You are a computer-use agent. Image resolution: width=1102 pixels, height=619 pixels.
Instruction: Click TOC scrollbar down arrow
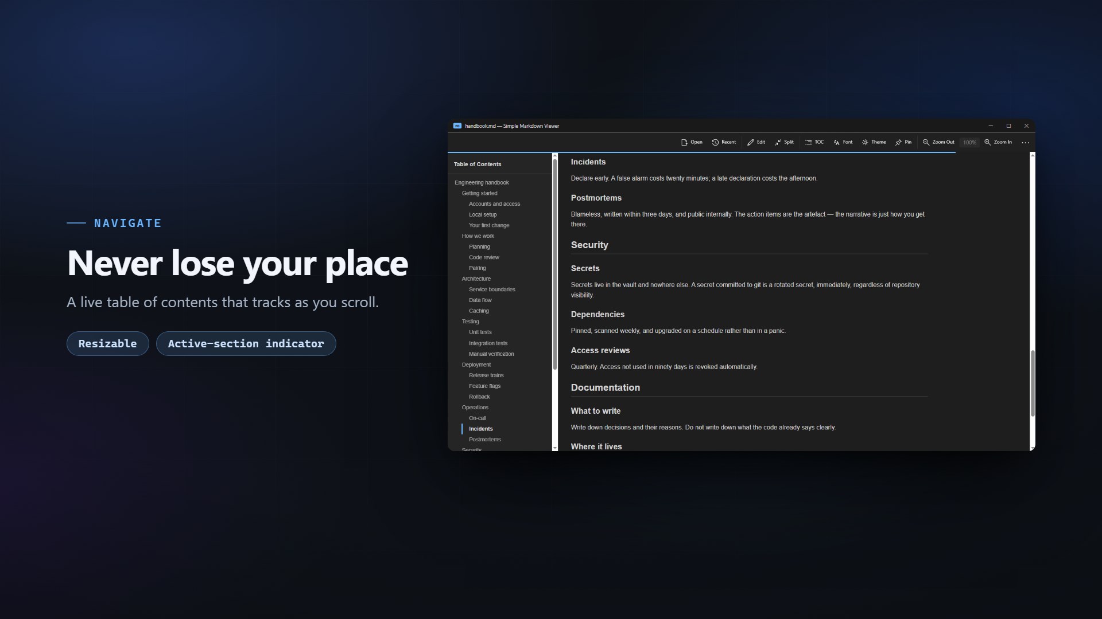pyautogui.click(x=554, y=448)
